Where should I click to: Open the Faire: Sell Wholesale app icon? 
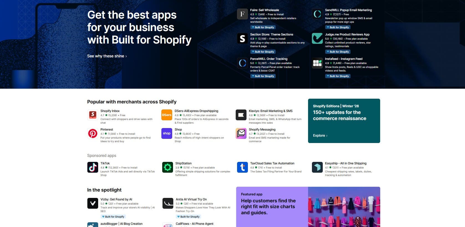242,14
